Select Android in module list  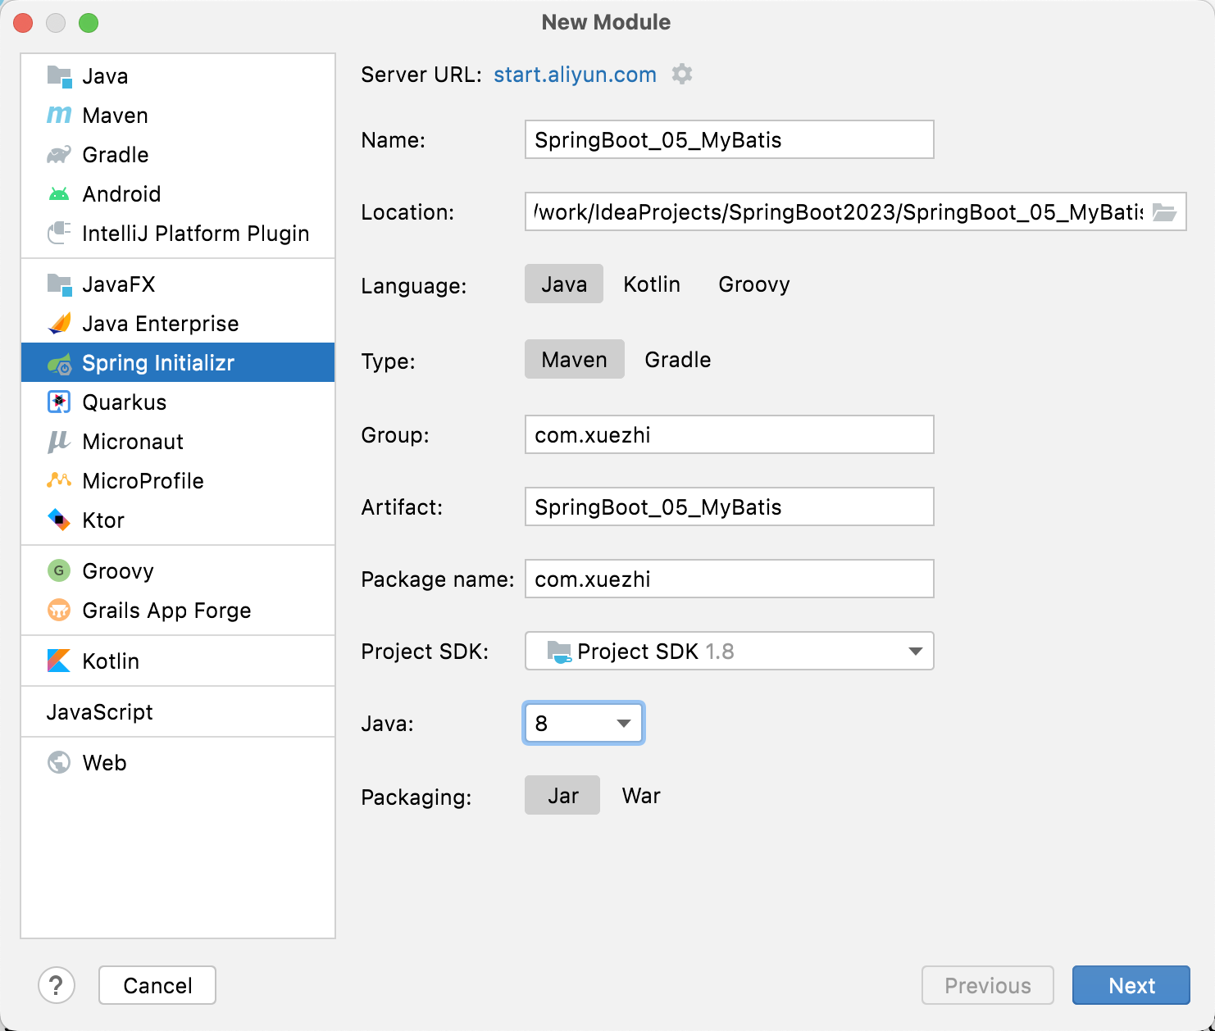178,194
